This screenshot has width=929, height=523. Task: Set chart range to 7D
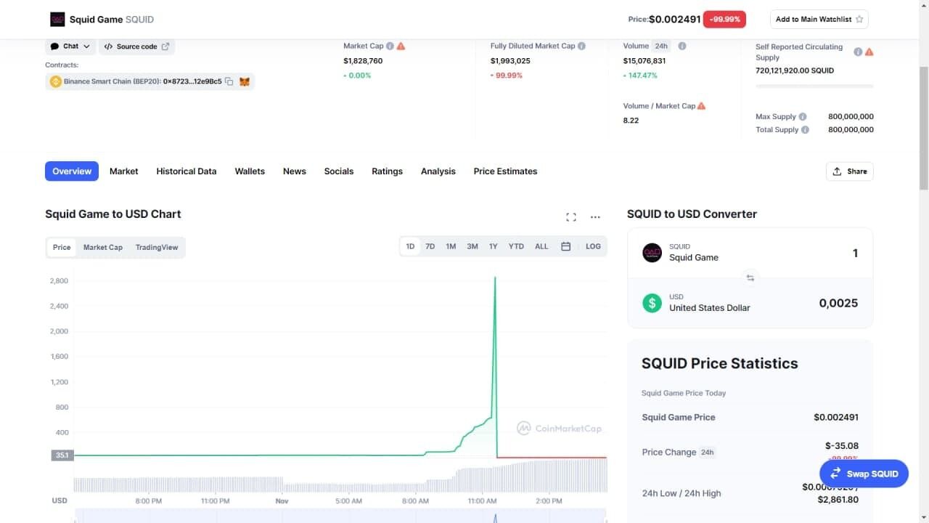[430, 247]
